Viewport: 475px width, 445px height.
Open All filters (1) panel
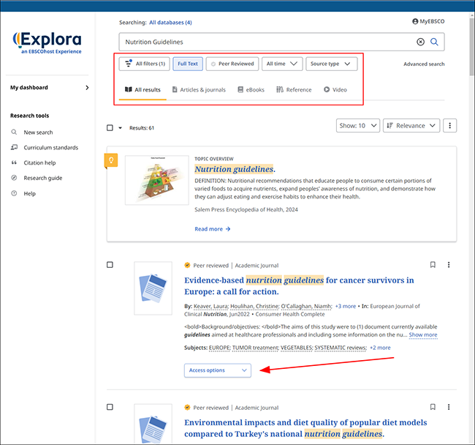point(145,64)
